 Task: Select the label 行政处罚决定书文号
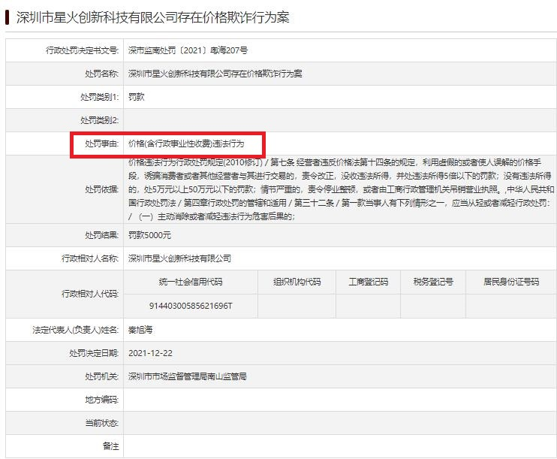point(82,50)
